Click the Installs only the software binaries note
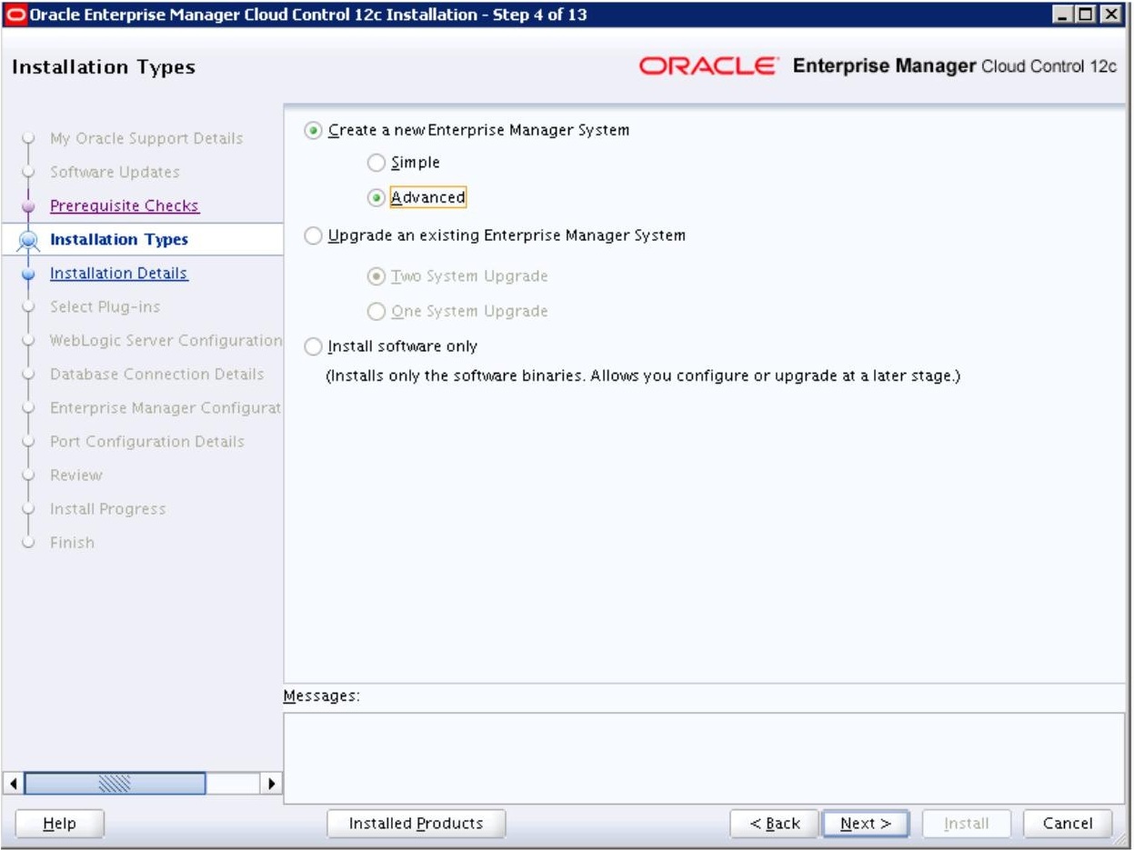 click(644, 375)
